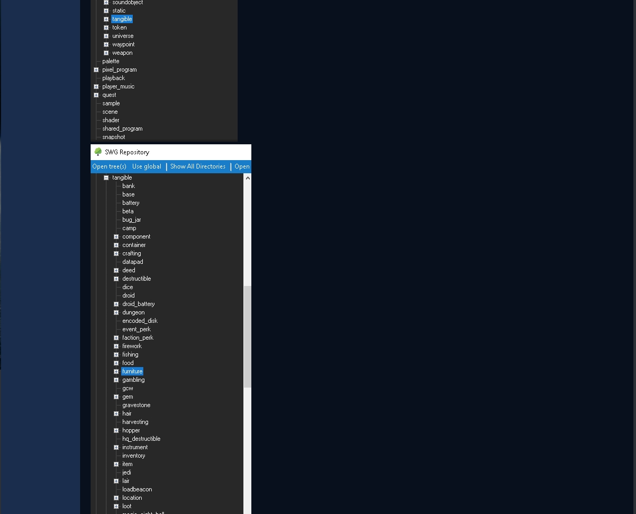636x514 pixels.
Task: Select the datapad tree item
Action: (x=133, y=262)
